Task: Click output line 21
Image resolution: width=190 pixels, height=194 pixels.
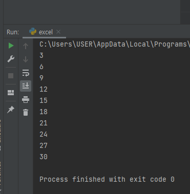Action: [x=44, y=123]
